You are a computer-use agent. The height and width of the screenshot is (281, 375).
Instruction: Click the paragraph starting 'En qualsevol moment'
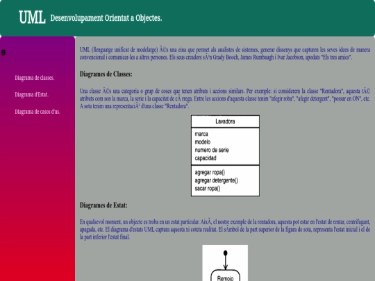coord(225,230)
